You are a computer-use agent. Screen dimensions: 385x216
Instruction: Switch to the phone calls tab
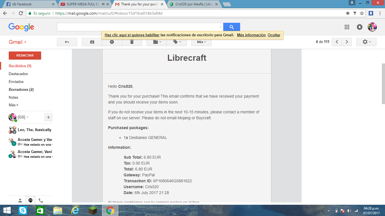coord(41,201)
